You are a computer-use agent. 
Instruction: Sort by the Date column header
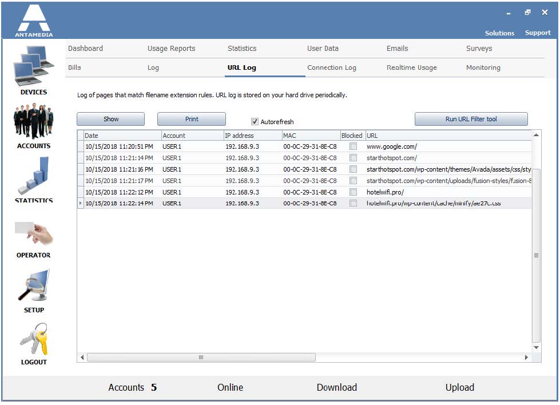(x=122, y=136)
